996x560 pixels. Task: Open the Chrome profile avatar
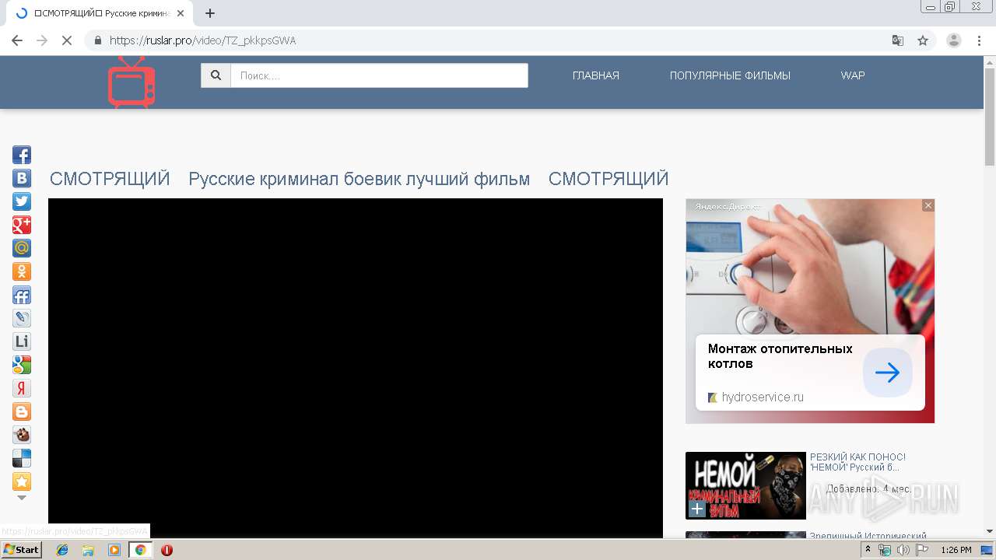[x=954, y=40]
